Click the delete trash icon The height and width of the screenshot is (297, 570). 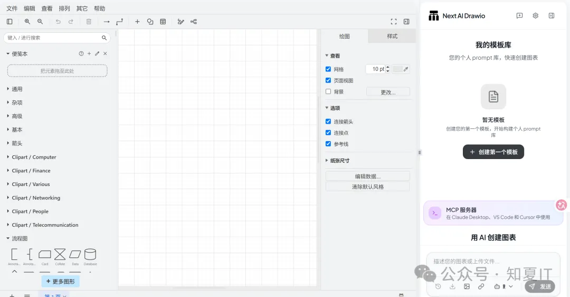(x=89, y=22)
